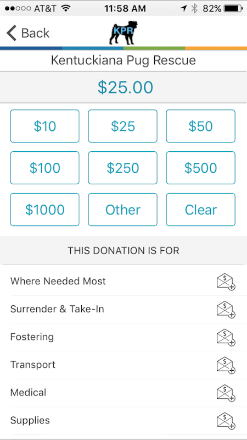
Task: Tap the envelope icon beside Supplies
Action: pyautogui.click(x=226, y=421)
